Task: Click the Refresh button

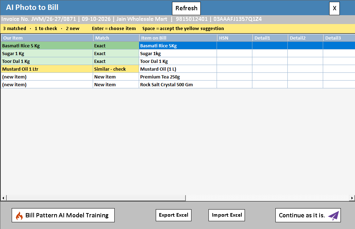Action: pos(186,8)
